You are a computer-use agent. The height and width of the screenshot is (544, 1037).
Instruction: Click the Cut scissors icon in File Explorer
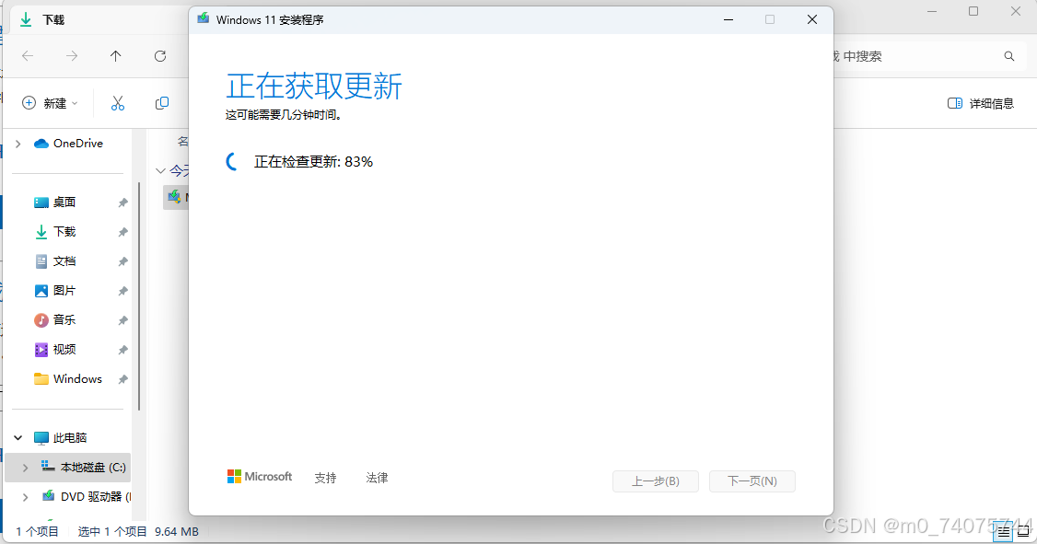click(118, 103)
